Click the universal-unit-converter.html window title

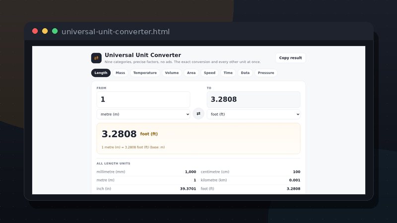coord(116,32)
